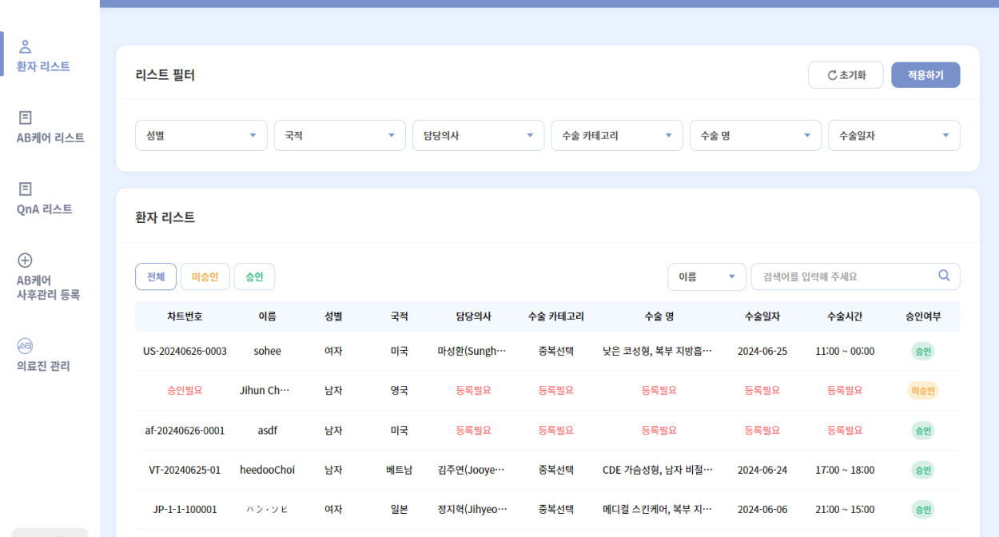
Task: Open the 이름 search type dropdown
Action: coord(706,276)
